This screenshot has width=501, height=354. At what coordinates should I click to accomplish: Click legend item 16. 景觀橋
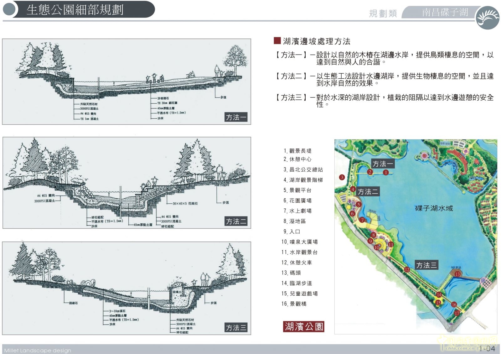click(x=294, y=304)
